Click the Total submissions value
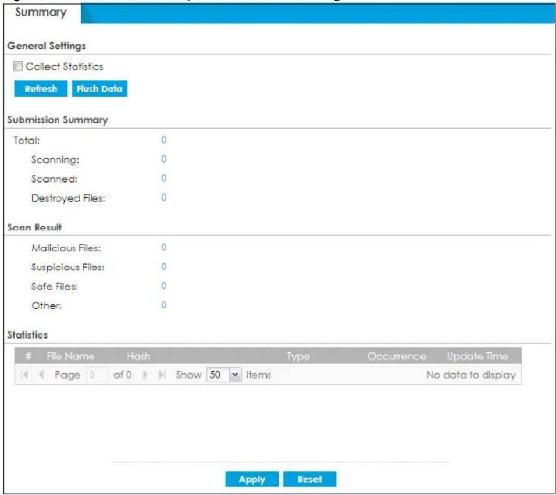This screenshot has height=495, width=556. point(163,140)
